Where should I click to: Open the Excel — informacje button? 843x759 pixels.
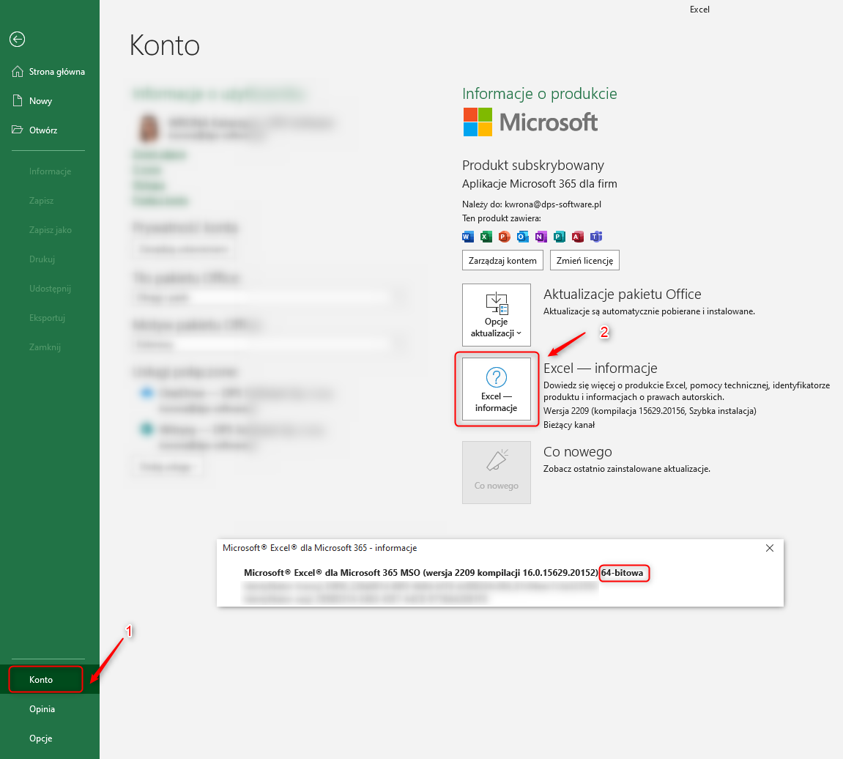pyautogui.click(x=496, y=389)
